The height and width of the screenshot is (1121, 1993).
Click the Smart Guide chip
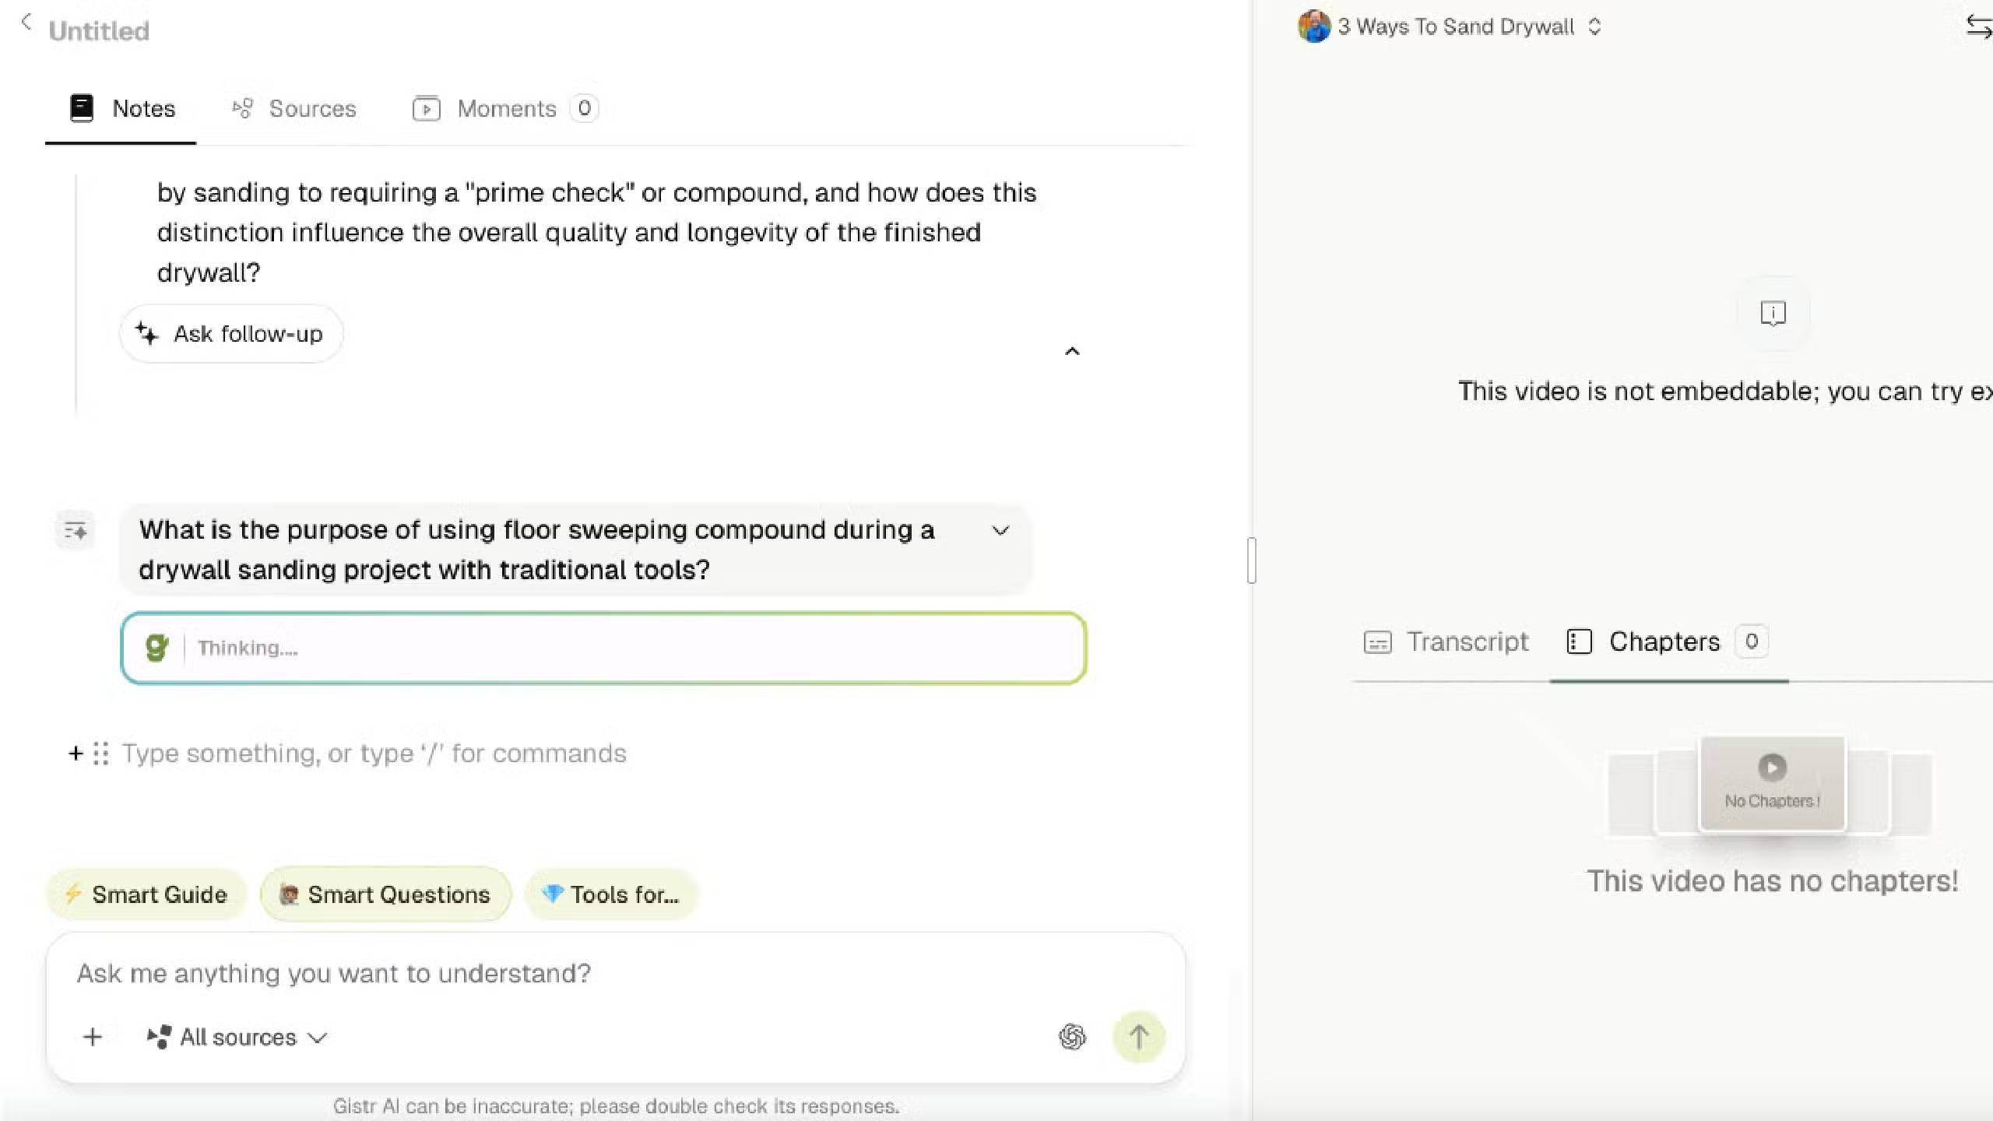pos(147,894)
